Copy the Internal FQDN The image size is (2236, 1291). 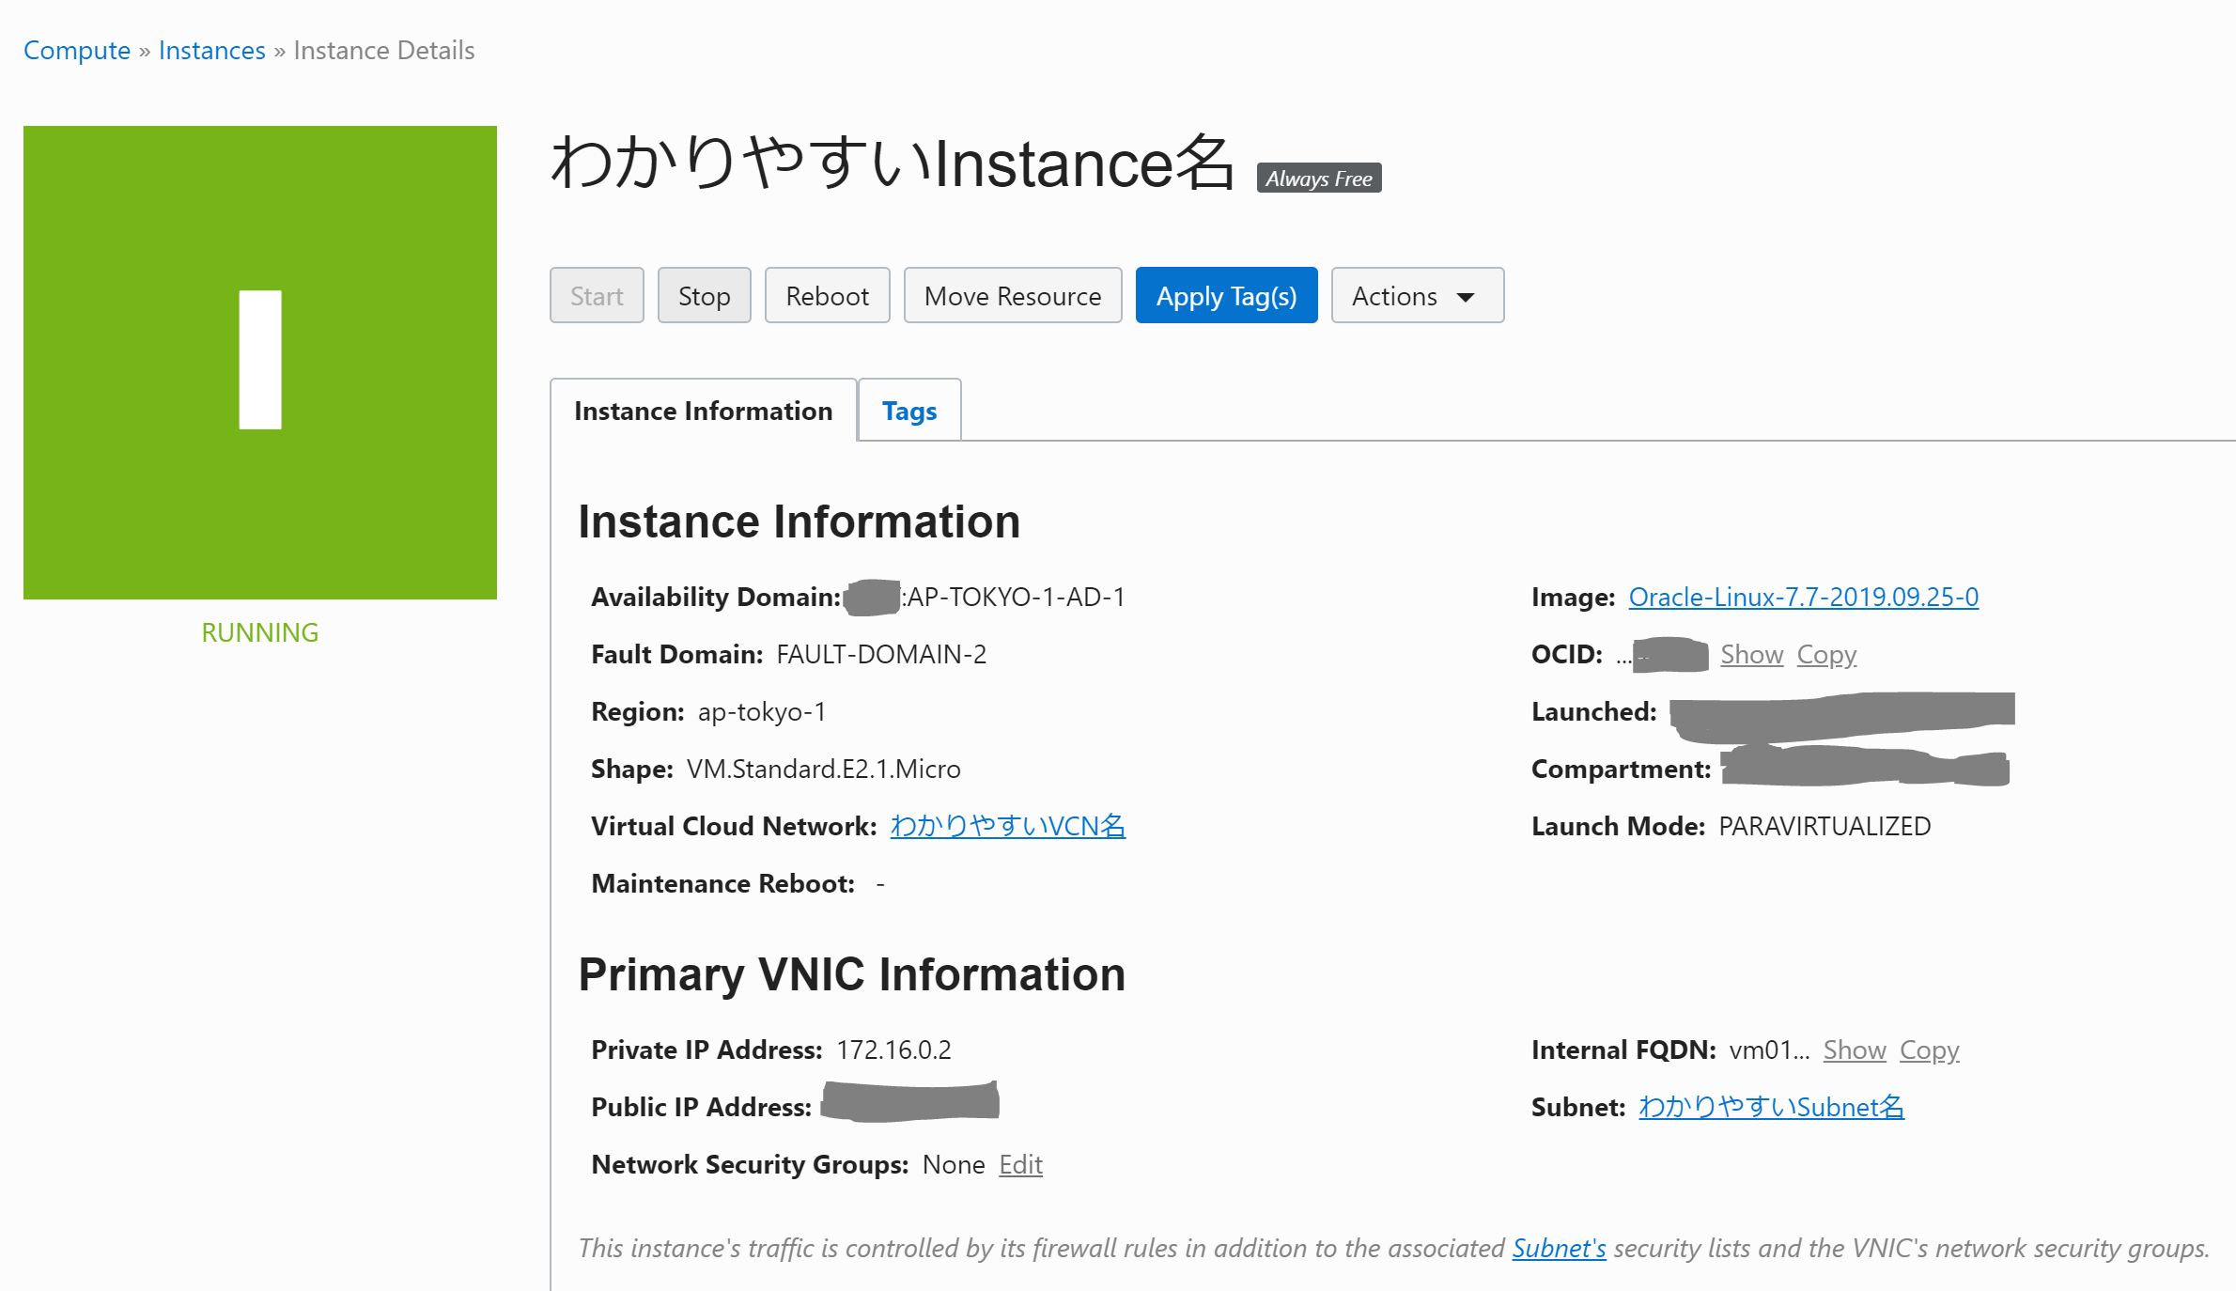point(1929,1050)
